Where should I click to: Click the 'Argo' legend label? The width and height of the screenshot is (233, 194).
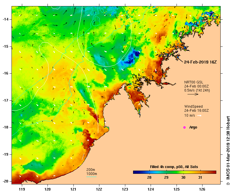pos(193,127)
